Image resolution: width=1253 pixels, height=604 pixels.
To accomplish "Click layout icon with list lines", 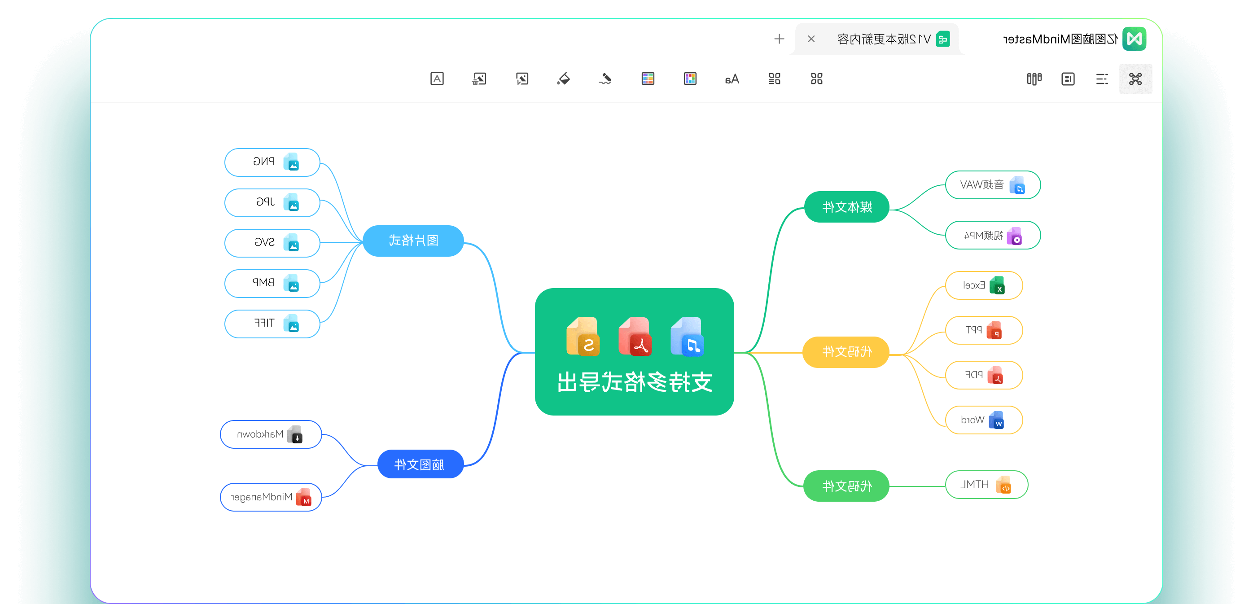I will 774,79.
